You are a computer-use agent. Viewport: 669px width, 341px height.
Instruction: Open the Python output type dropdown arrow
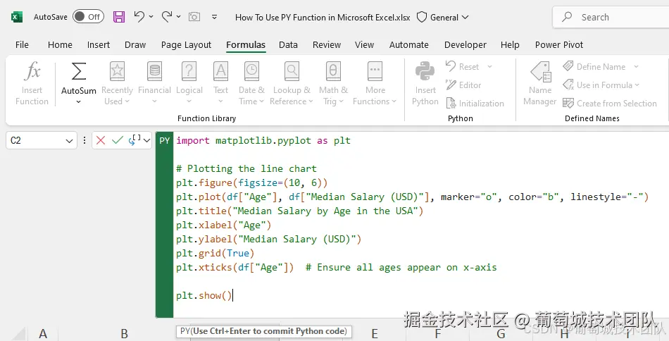(147, 140)
